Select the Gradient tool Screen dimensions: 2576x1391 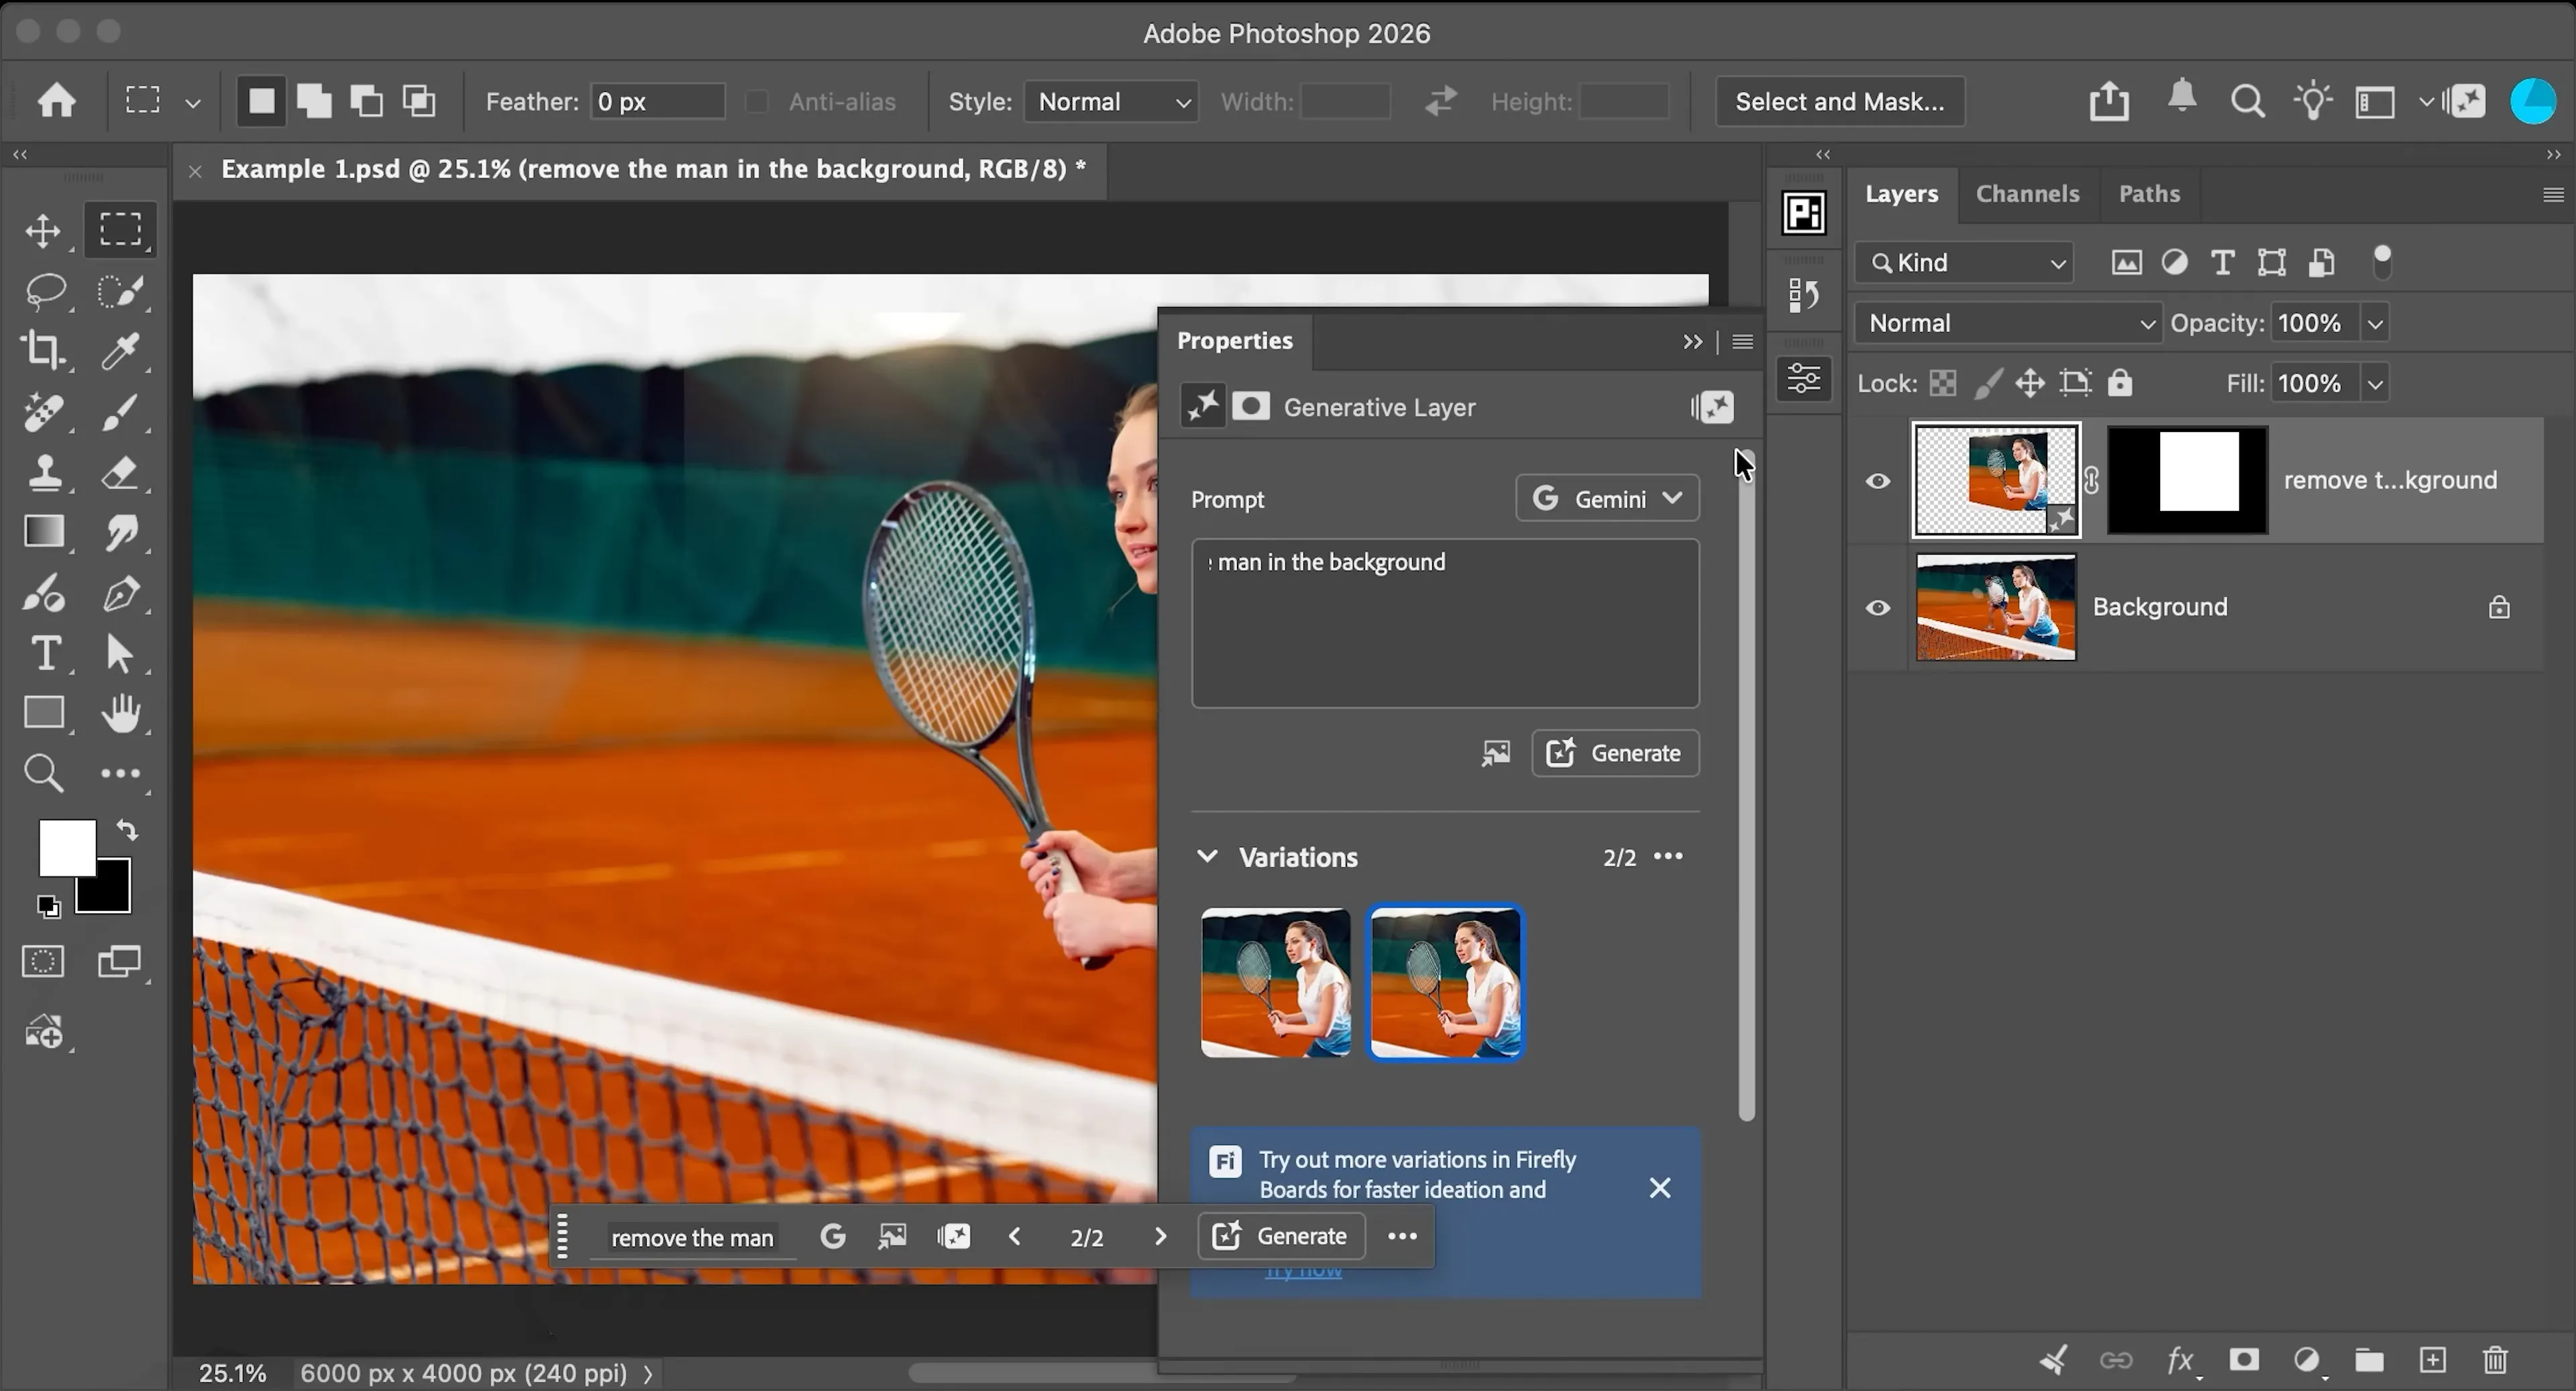[x=43, y=532]
